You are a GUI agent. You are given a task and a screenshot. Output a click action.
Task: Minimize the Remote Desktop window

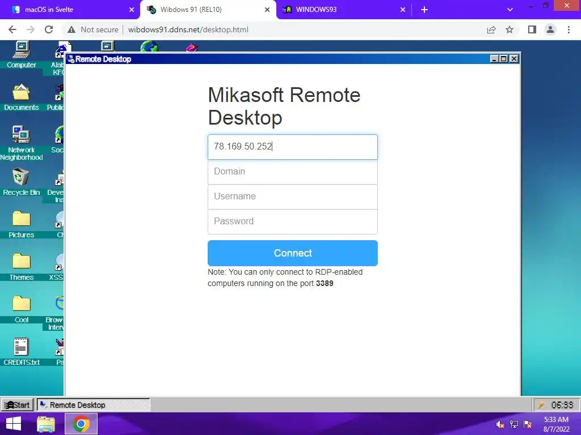pos(494,59)
